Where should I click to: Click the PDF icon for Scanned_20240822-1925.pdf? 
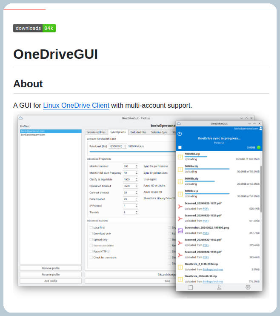[180, 218]
